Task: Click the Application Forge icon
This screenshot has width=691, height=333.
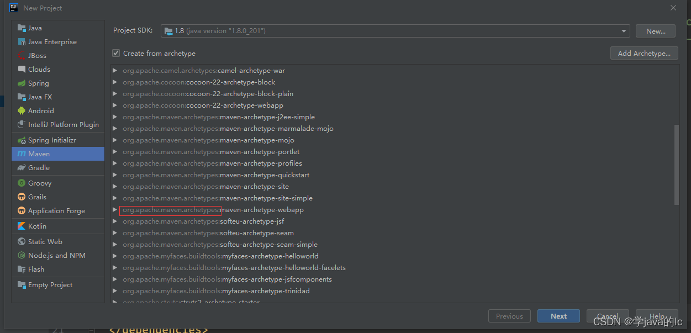Action: (x=22, y=211)
